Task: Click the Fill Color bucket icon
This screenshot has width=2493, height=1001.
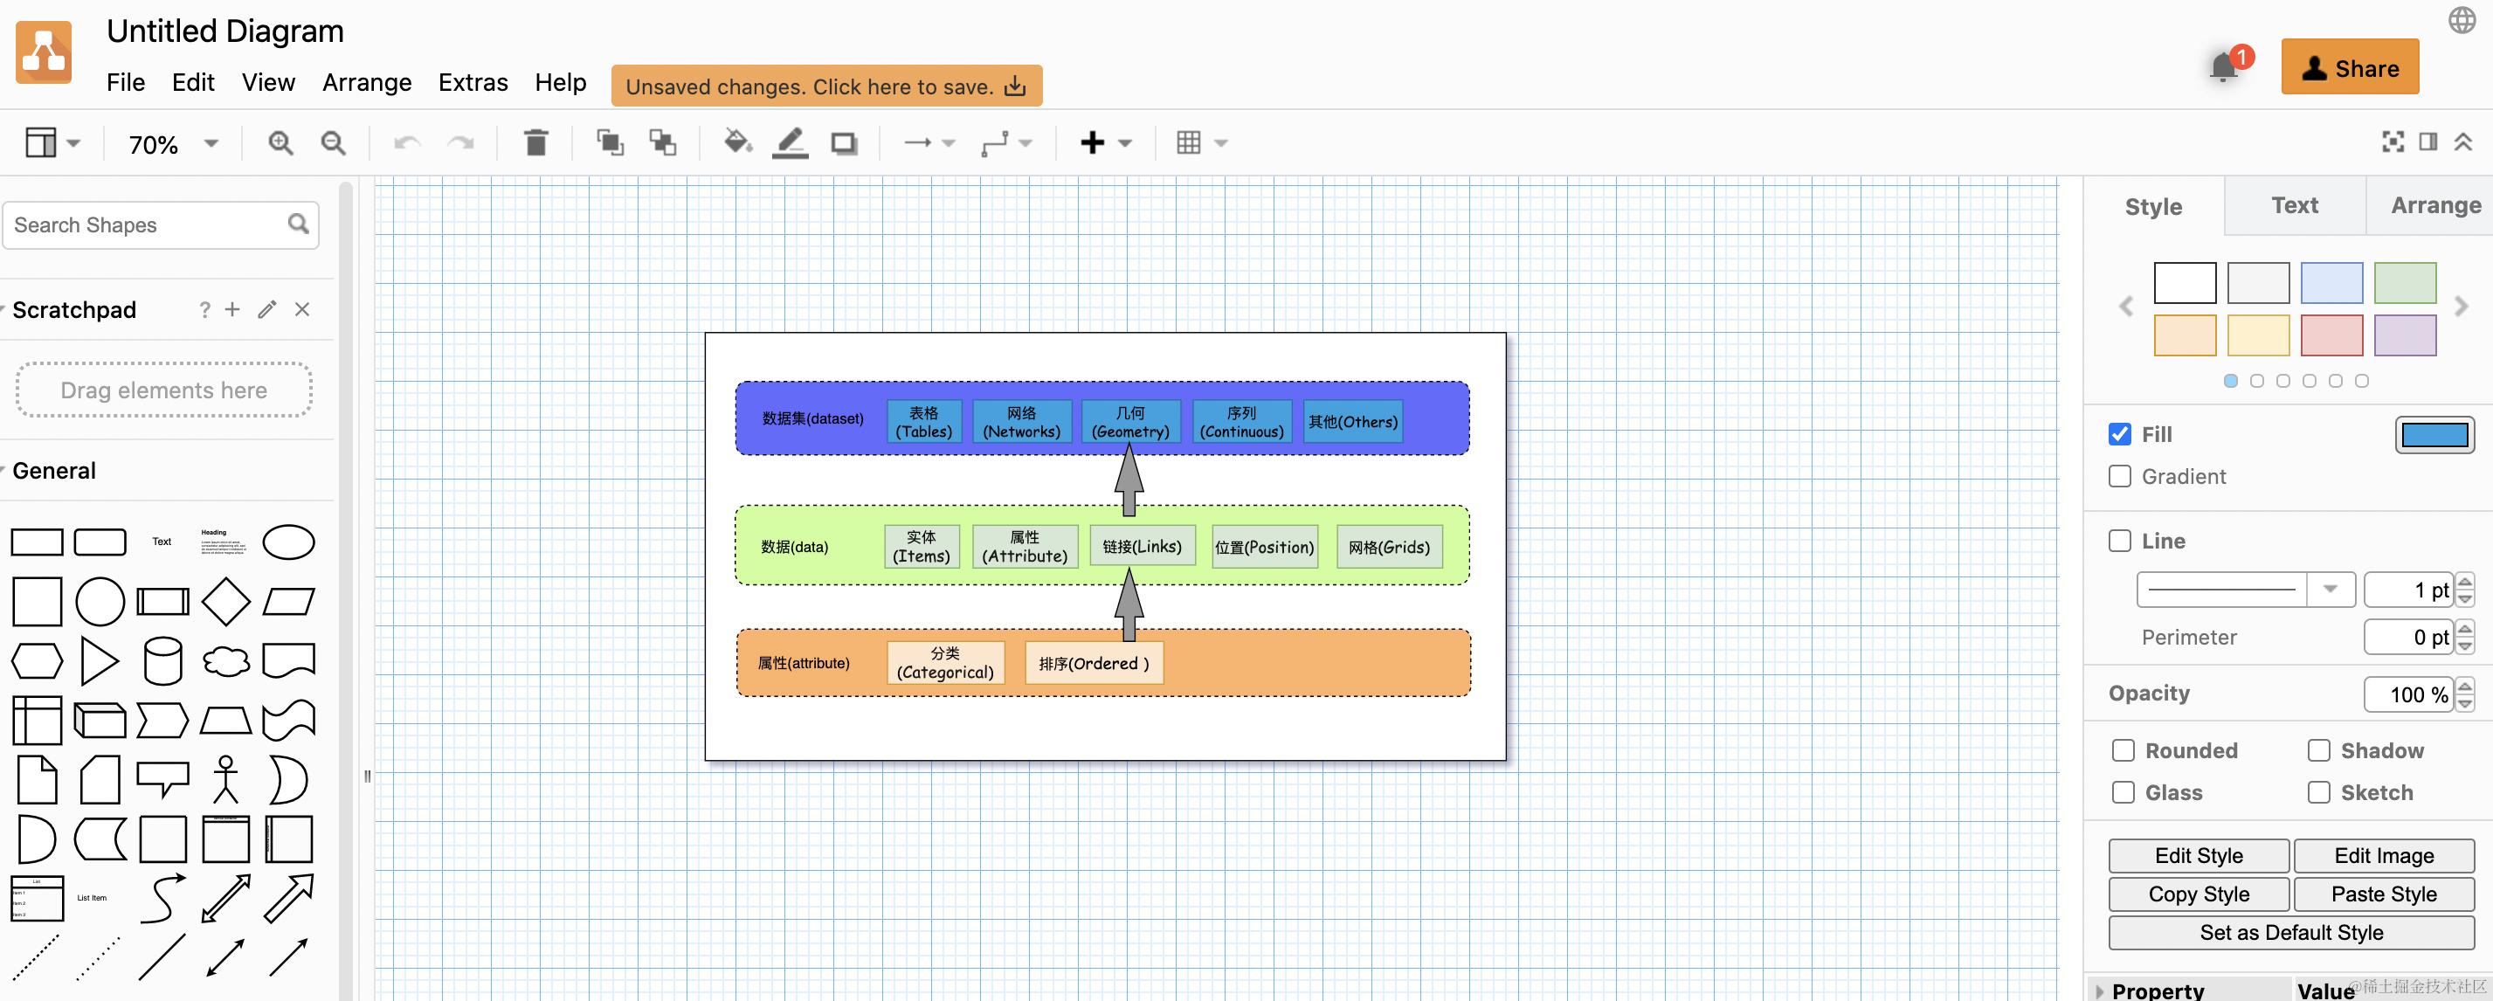Action: tap(737, 143)
